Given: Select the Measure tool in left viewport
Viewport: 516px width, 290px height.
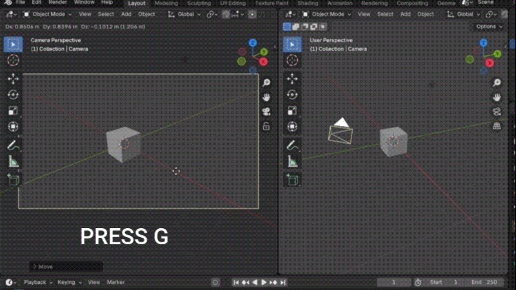Looking at the screenshot, I should [13, 162].
